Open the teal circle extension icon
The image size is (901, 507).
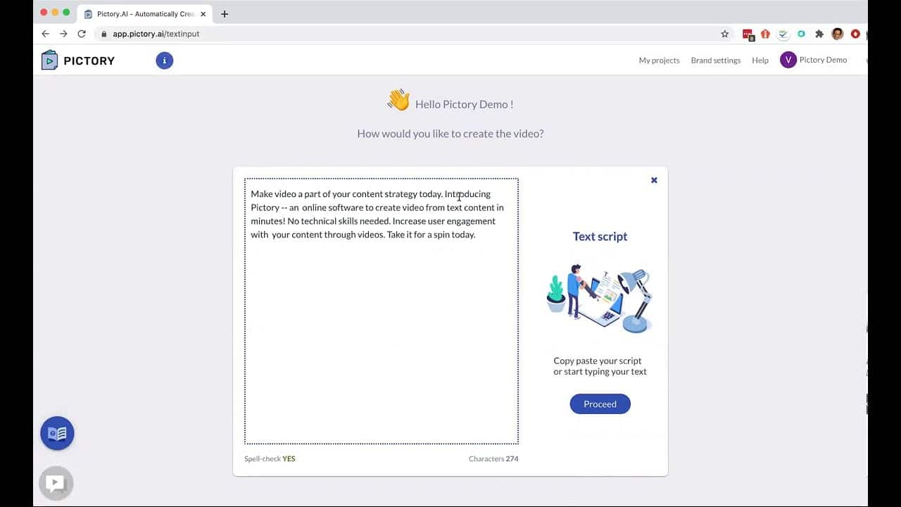point(801,34)
